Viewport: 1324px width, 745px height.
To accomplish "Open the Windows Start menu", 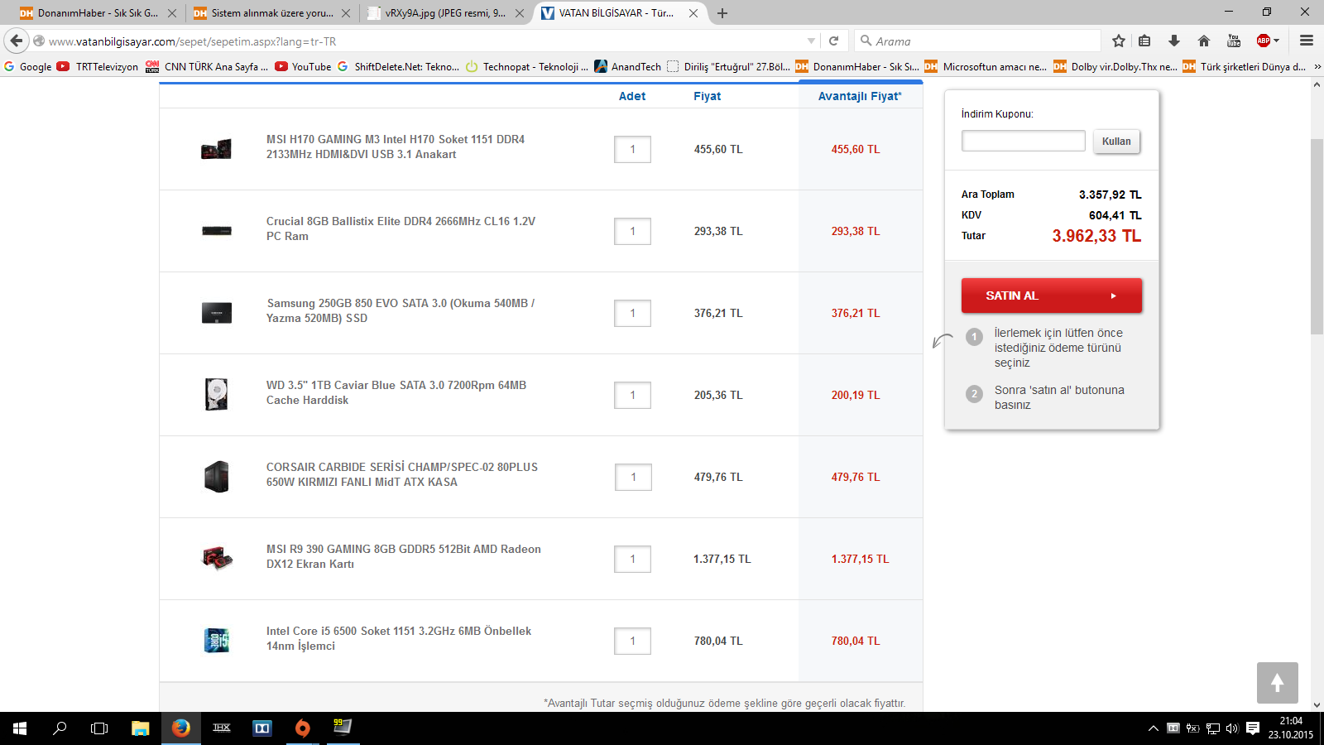I will [20, 728].
